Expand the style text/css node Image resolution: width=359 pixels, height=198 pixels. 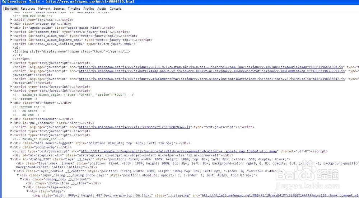tap(11, 20)
